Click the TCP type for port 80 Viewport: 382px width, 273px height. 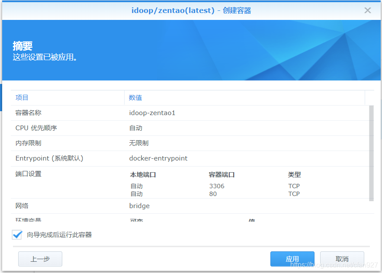click(x=294, y=194)
